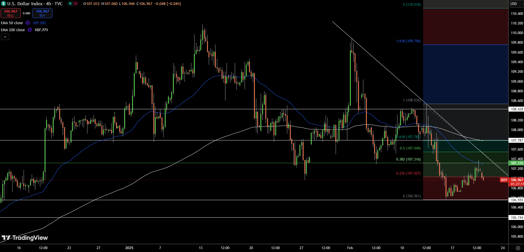Click the 109.000 price scale label

tap(517, 82)
